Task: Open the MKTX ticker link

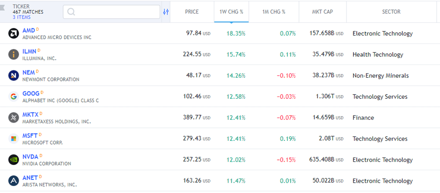Action: (x=30, y=115)
